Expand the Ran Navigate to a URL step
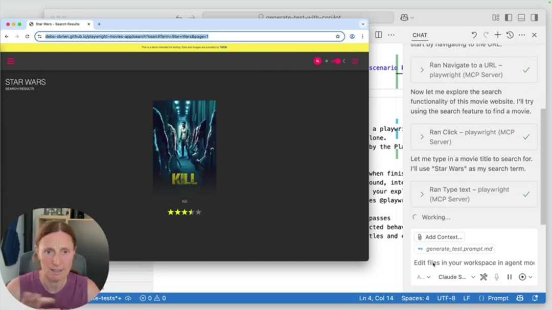The image size is (552, 310). click(422, 70)
